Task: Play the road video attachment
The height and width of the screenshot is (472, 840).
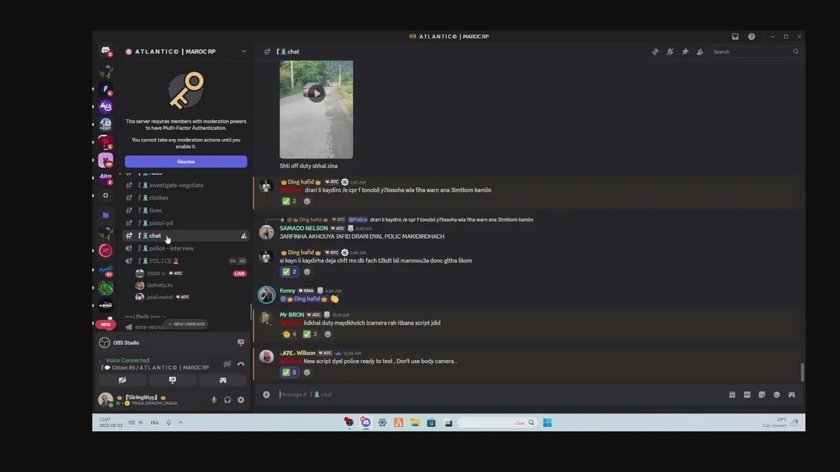Action: (x=316, y=93)
